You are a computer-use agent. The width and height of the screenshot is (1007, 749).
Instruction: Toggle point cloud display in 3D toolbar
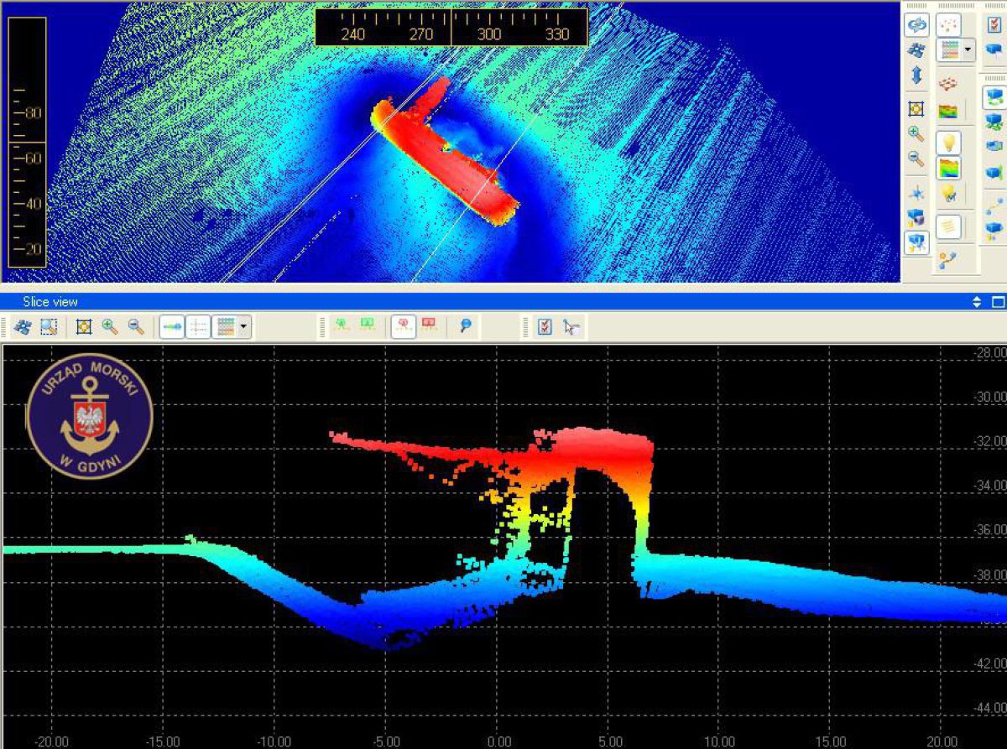click(x=947, y=26)
